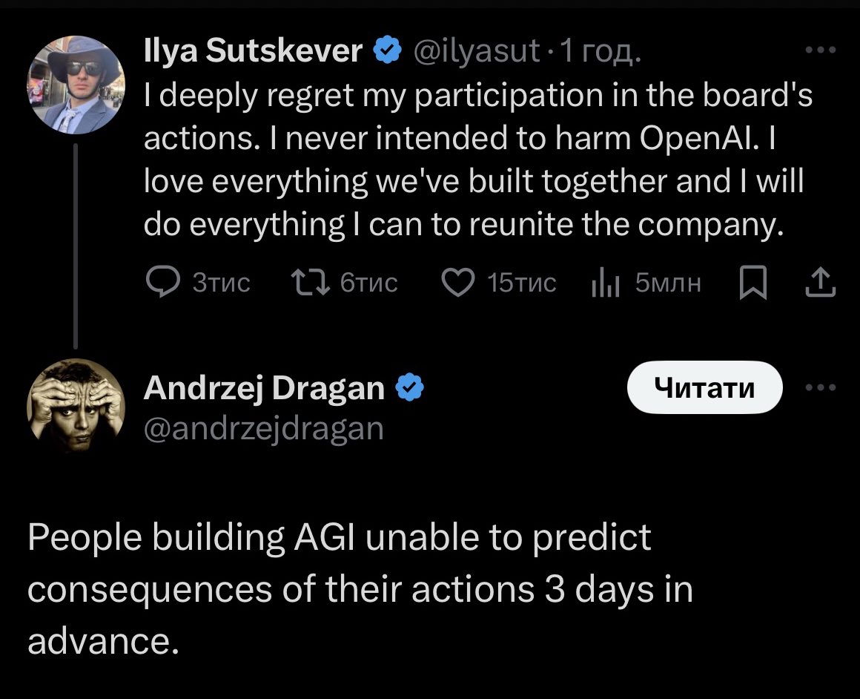Click the Andrzej Dragan display name
The height and width of the screenshot is (699, 860).
click(x=264, y=387)
